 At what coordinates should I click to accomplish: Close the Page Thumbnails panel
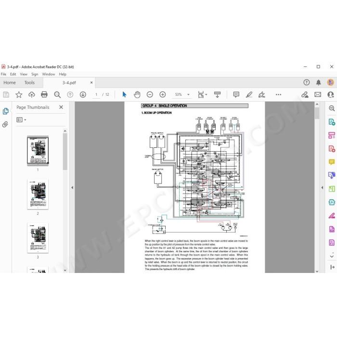[61, 107]
